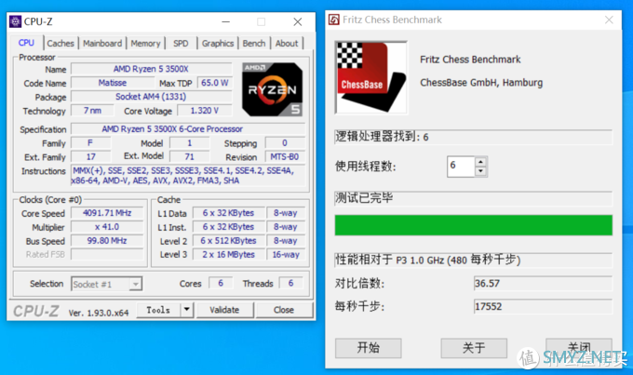Click the x 41.0 multiplier value

(x=107, y=227)
